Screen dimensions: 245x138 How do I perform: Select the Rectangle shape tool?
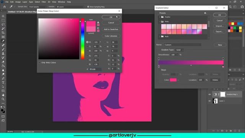tap(3, 91)
